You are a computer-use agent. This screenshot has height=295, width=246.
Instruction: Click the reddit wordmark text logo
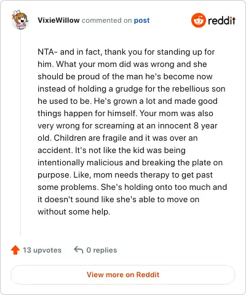[x=221, y=20]
